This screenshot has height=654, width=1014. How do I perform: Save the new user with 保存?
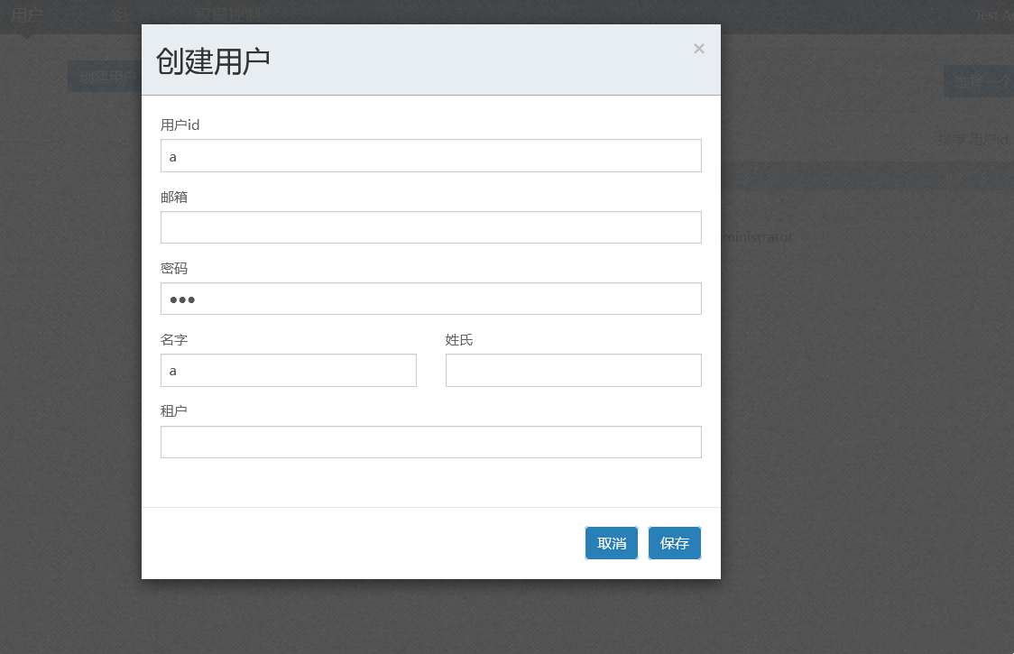point(674,543)
